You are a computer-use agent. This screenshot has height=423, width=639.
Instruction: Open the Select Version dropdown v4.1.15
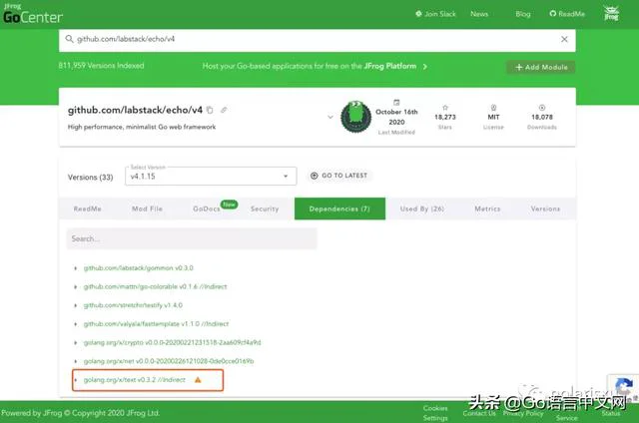pos(211,177)
